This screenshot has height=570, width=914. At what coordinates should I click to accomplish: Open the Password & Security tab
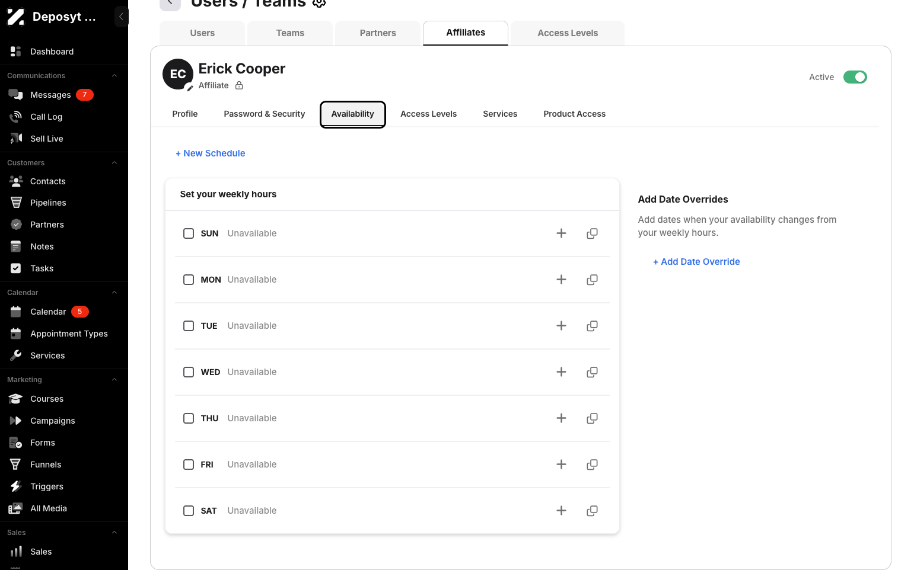[265, 114]
